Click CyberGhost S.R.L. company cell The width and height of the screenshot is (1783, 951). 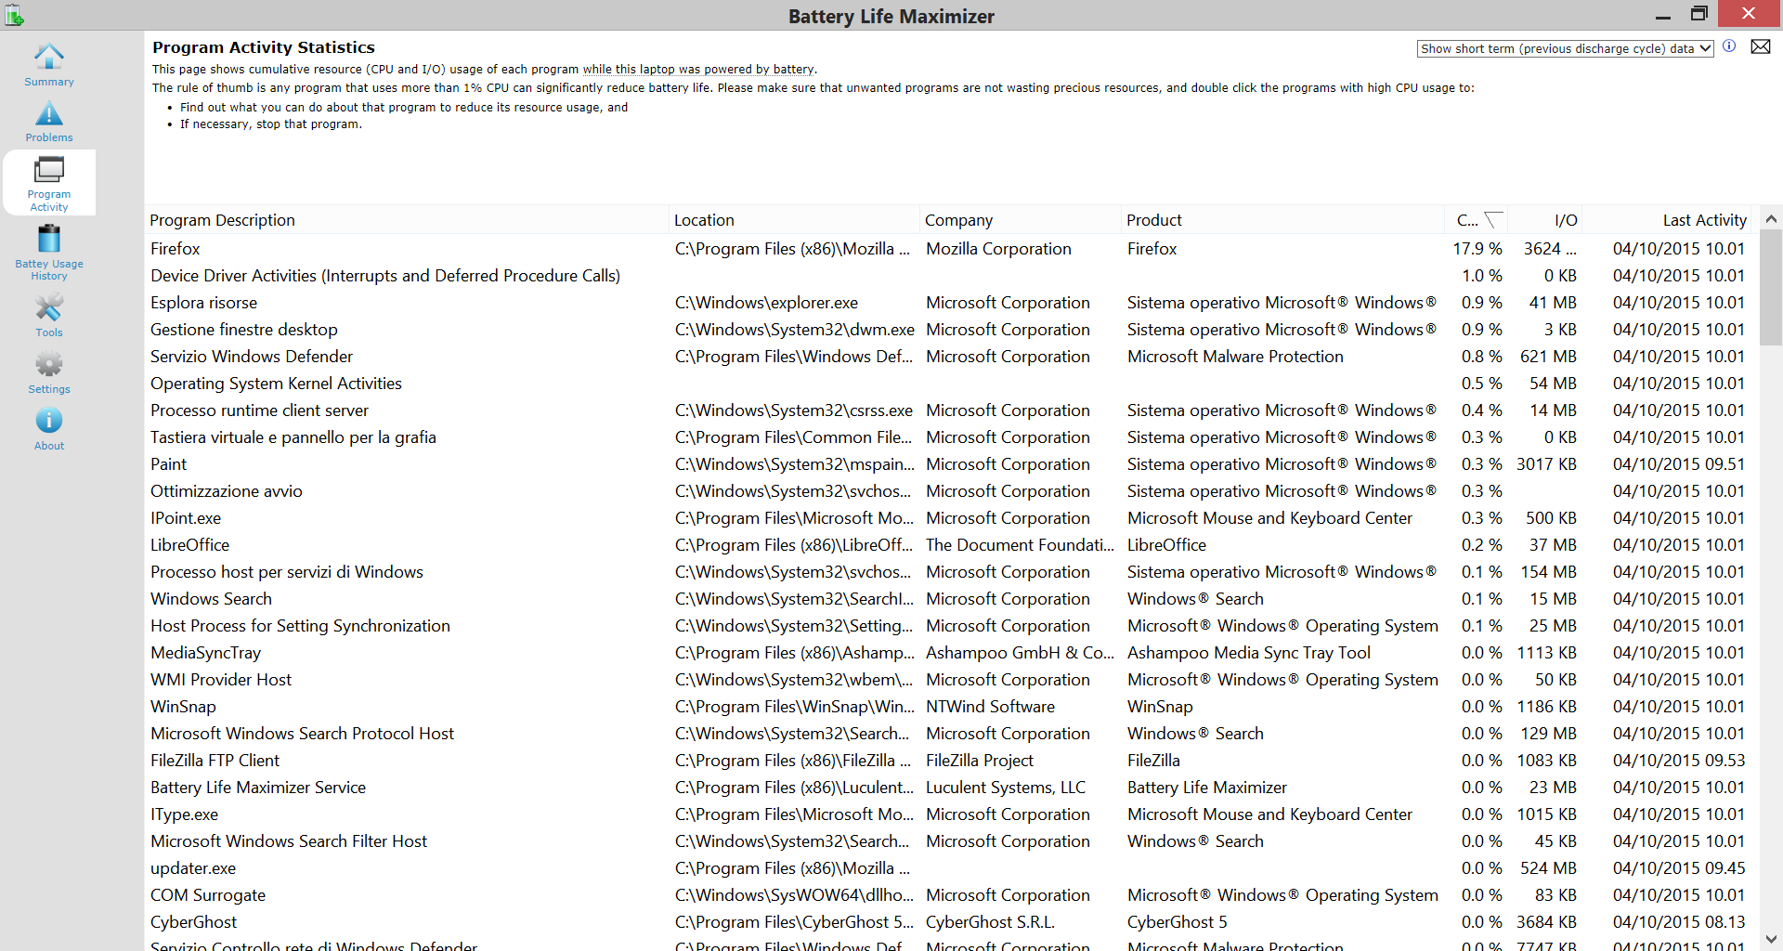click(990, 922)
